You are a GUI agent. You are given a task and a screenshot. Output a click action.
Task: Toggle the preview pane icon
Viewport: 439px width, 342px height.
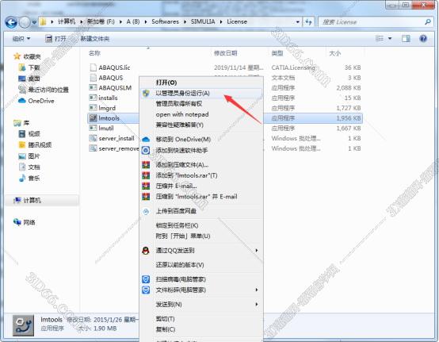(406, 38)
